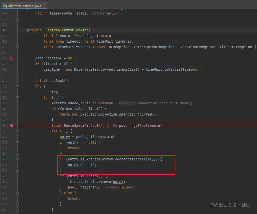The height and width of the screenshot is (214, 257).
Task: Collapse the if-timeout block at line 316
Action: (18, 64)
